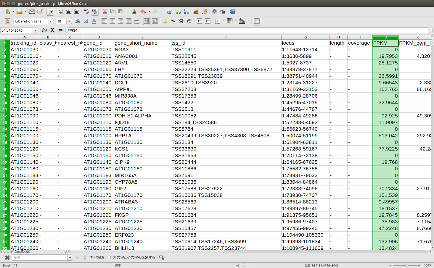Insert a chart with Chart icon
Screen dimensions: 434x268
tap(196, 12)
